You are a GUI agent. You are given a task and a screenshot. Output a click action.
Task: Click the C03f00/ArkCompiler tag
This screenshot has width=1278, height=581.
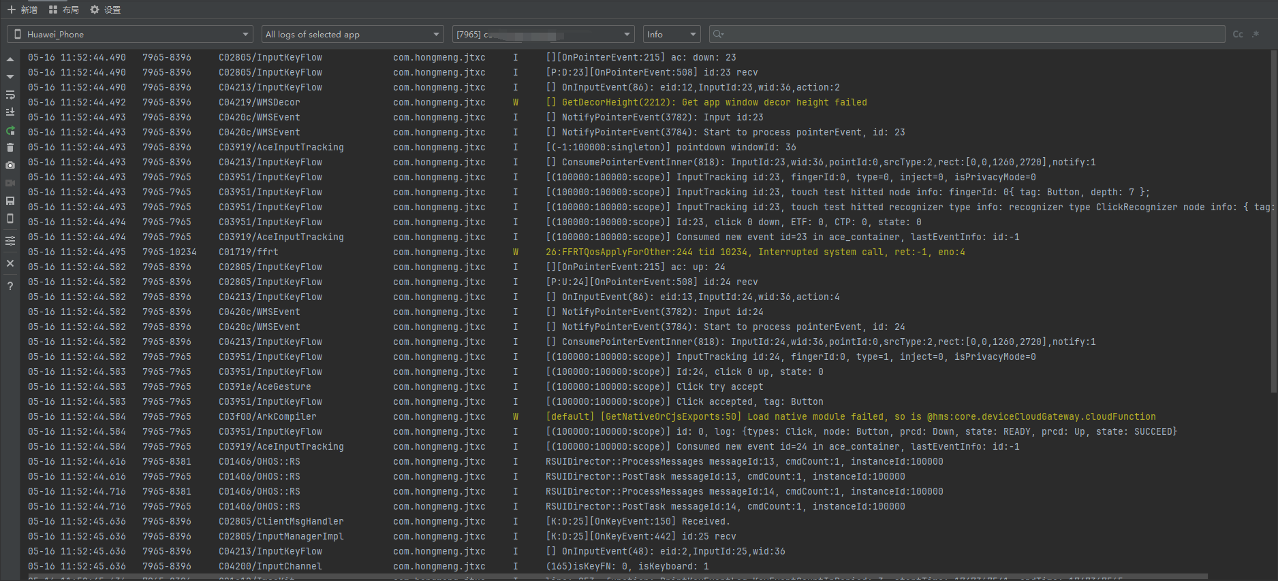click(267, 416)
